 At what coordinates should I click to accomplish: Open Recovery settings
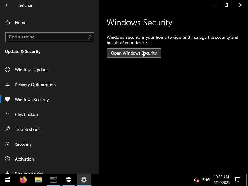tap(23, 144)
